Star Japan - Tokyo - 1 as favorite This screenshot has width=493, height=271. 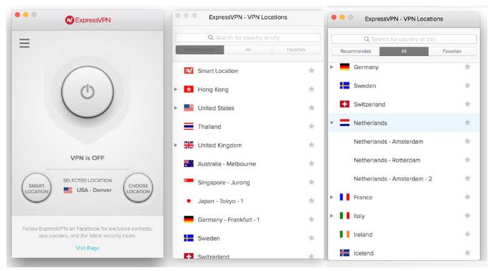311,201
